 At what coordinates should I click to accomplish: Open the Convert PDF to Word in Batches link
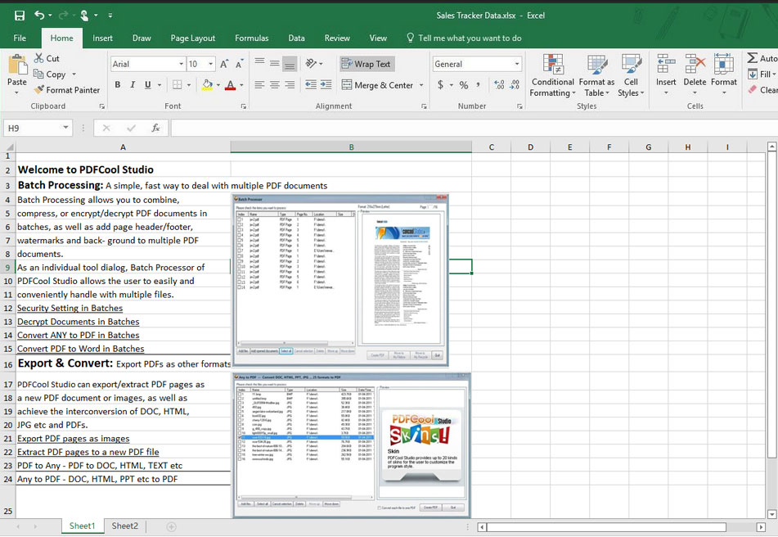pos(81,349)
